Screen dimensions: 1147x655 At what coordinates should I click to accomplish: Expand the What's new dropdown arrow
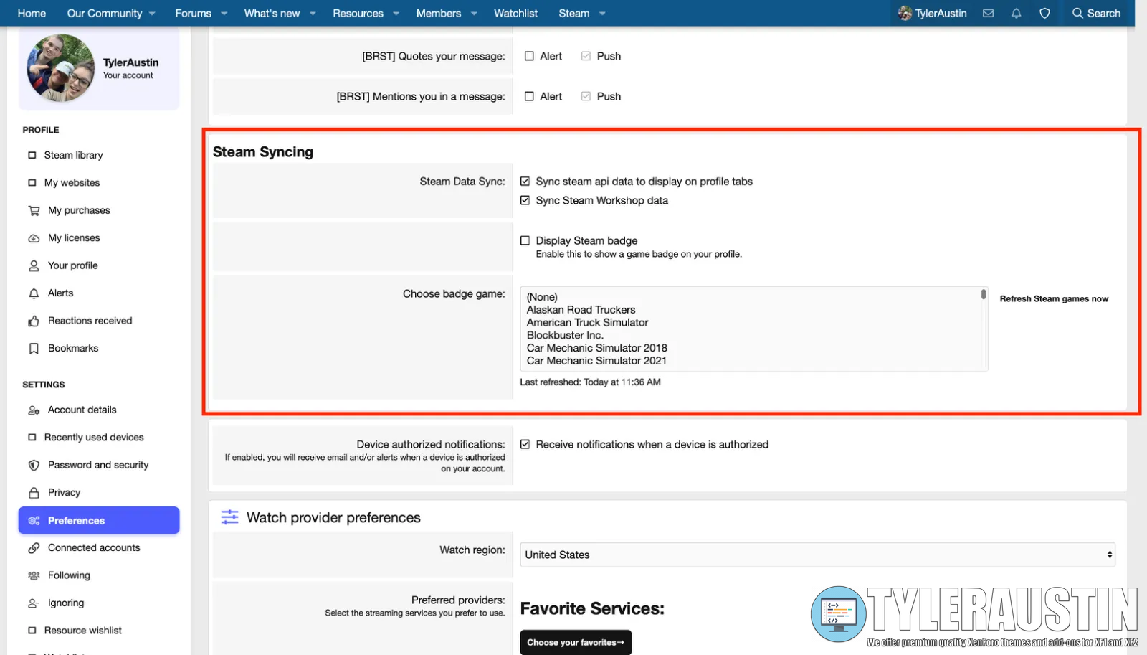[x=313, y=14]
